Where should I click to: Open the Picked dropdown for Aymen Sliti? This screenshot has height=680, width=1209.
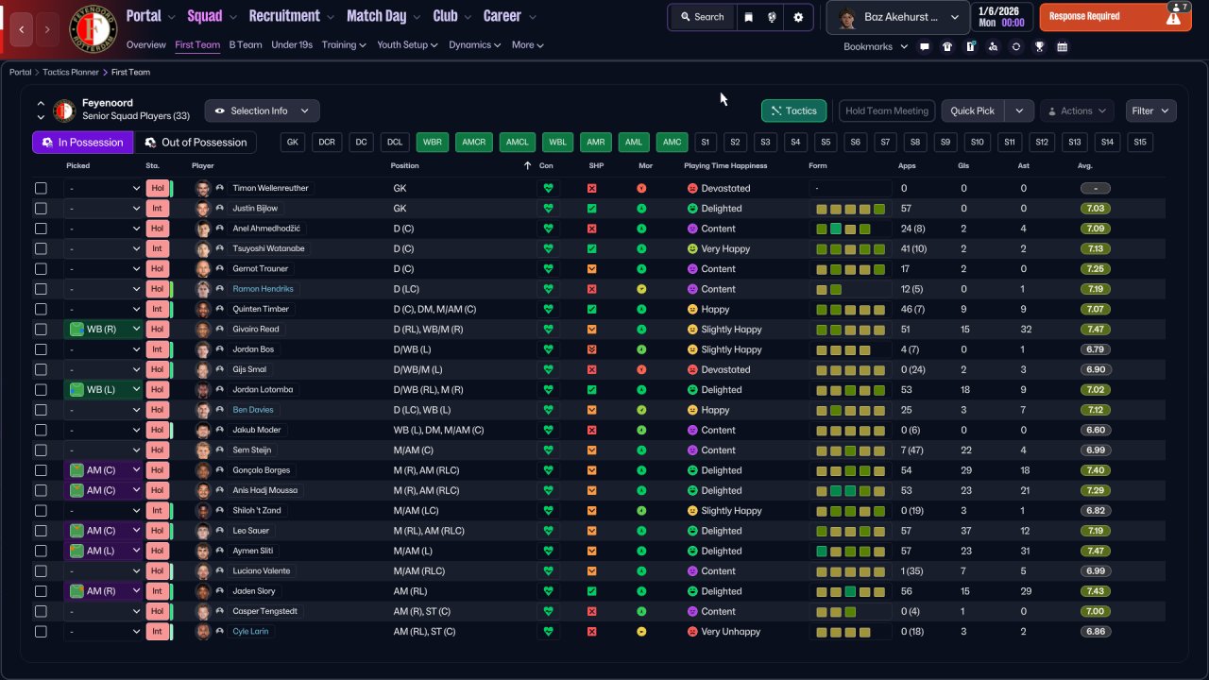coord(103,552)
